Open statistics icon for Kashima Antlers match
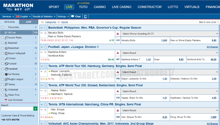Screen dimensions: 220x125 pos(118,53)
